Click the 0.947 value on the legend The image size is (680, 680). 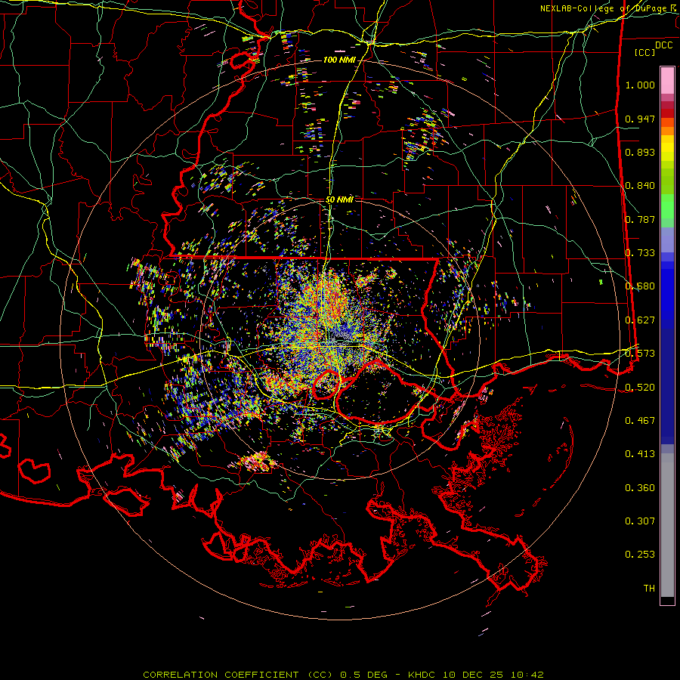(640, 119)
